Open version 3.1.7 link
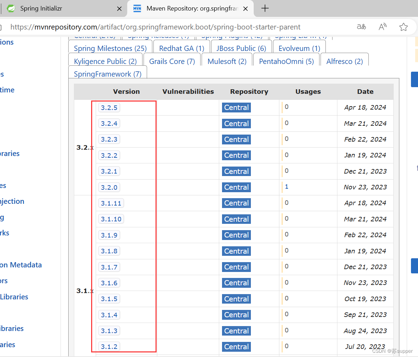This screenshot has width=418, height=357. point(109,267)
